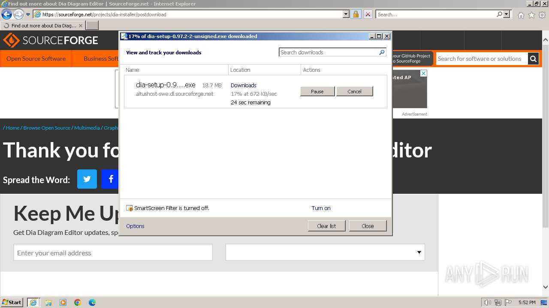Click the security lock icon in address bar
Viewport: 549px width, 308px height.
(356, 14)
